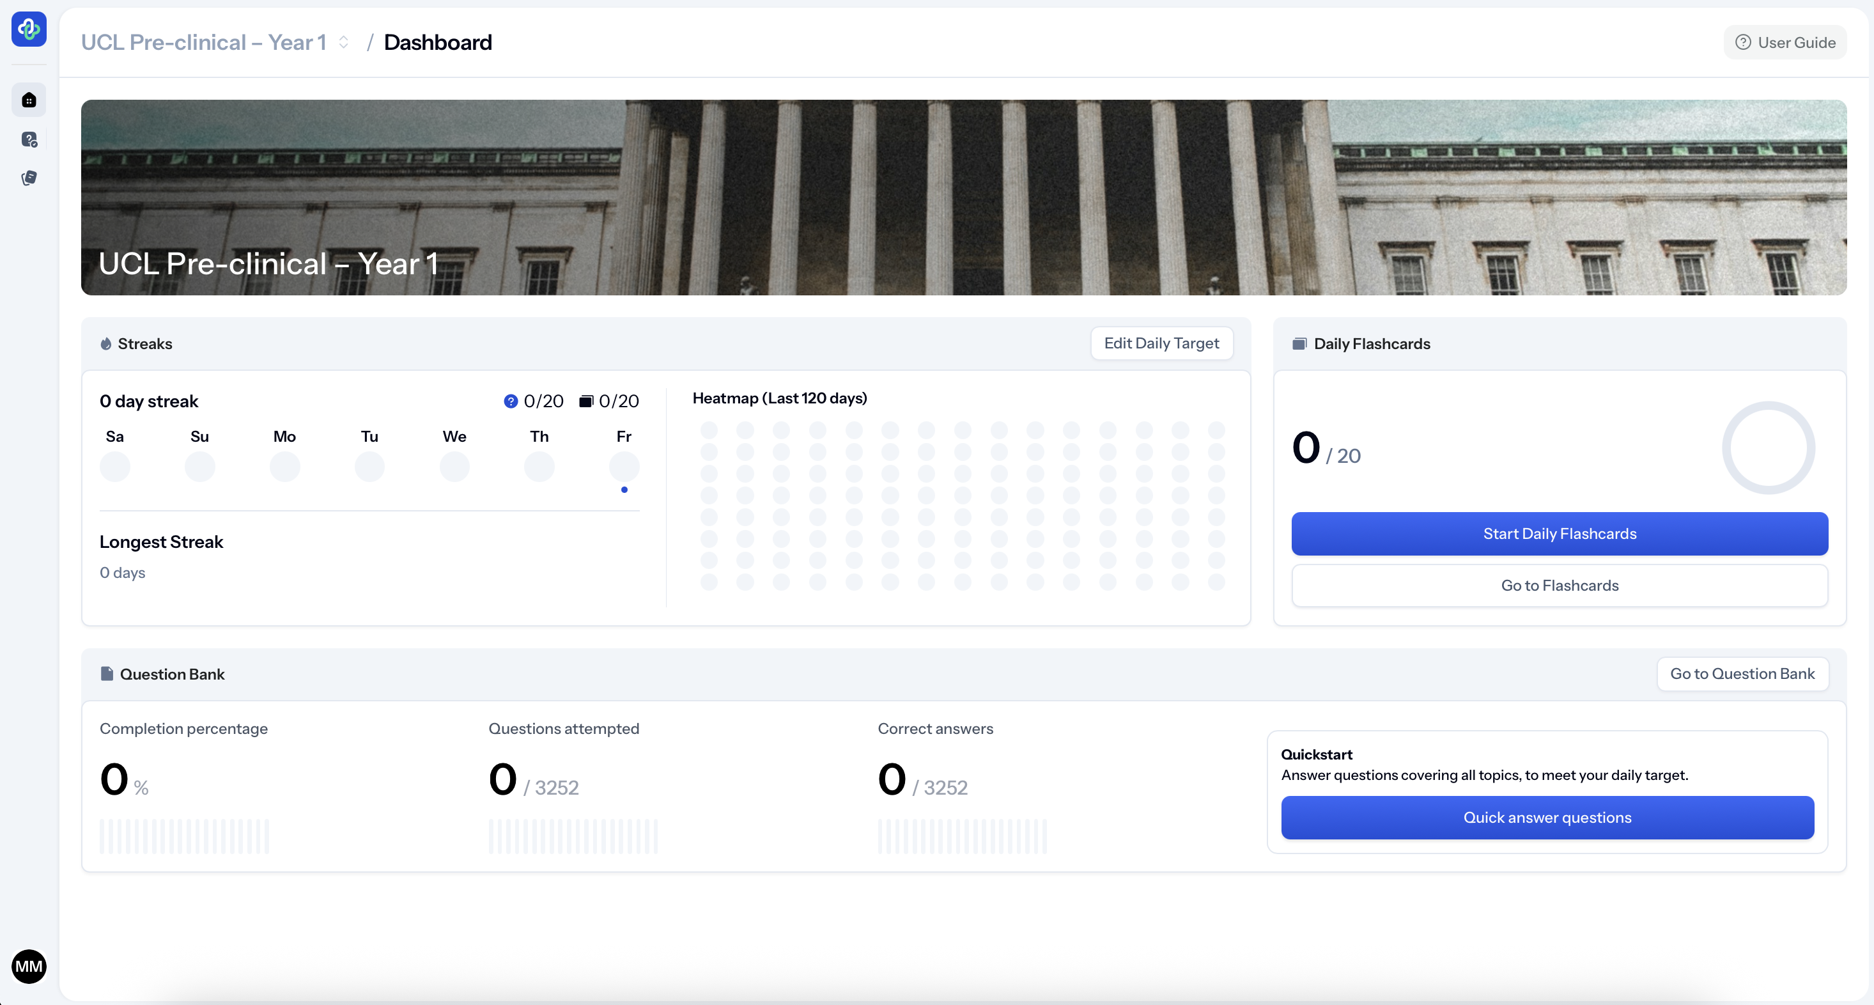The height and width of the screenshot is (1005, 1874).
Task: Click the daily flashcards progress ring
Action: [1768, 448]
